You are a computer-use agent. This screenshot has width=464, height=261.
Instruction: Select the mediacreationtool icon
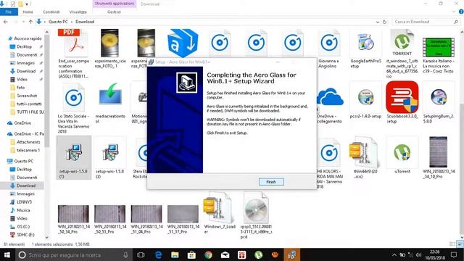110,104
